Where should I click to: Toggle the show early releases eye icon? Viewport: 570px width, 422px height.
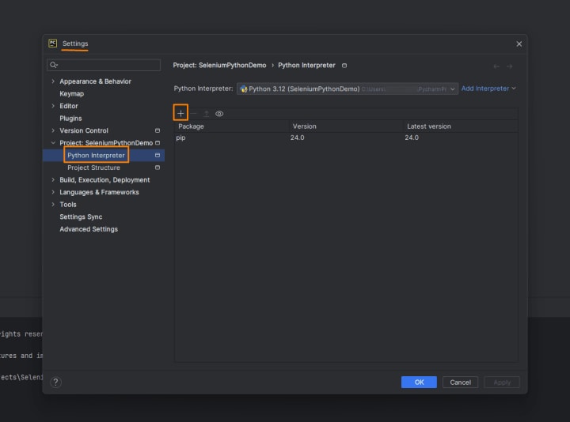pyautogui.click(x=219, y=114)
